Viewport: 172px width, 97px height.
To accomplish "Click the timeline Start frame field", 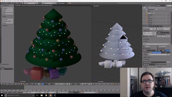I will point(33,92).
